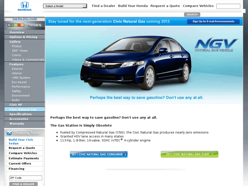Open Specifications in sidebar
Image resolution: width=248 pixels, height=186 pixels.
coord(25,114)
